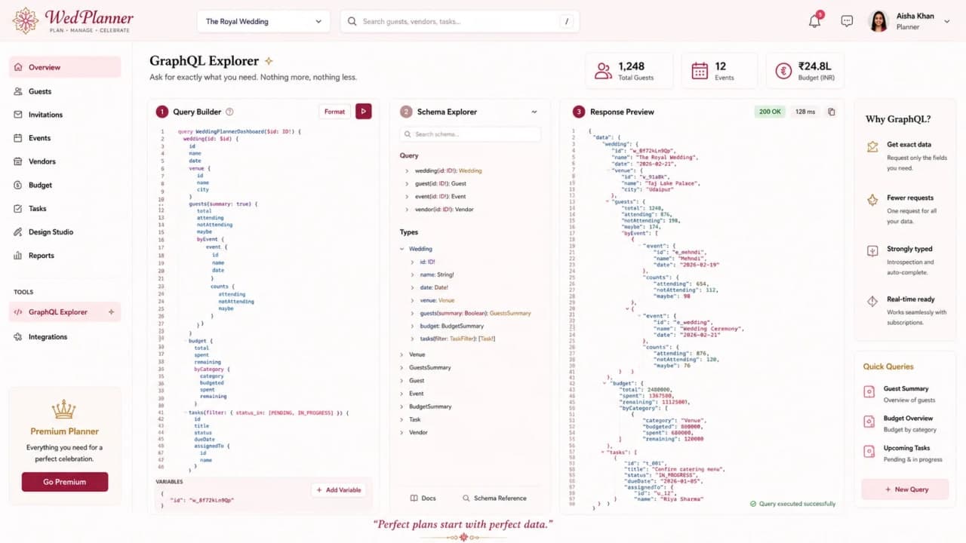Screen dimensions: 966x543
Task: Click the 200 OK status badge
Action: 770,112
